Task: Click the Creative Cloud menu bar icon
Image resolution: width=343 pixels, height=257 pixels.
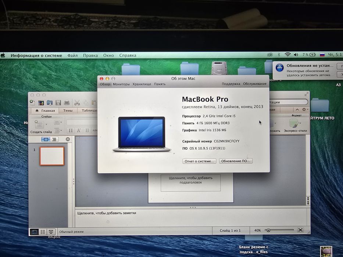Action: point(270,55)
